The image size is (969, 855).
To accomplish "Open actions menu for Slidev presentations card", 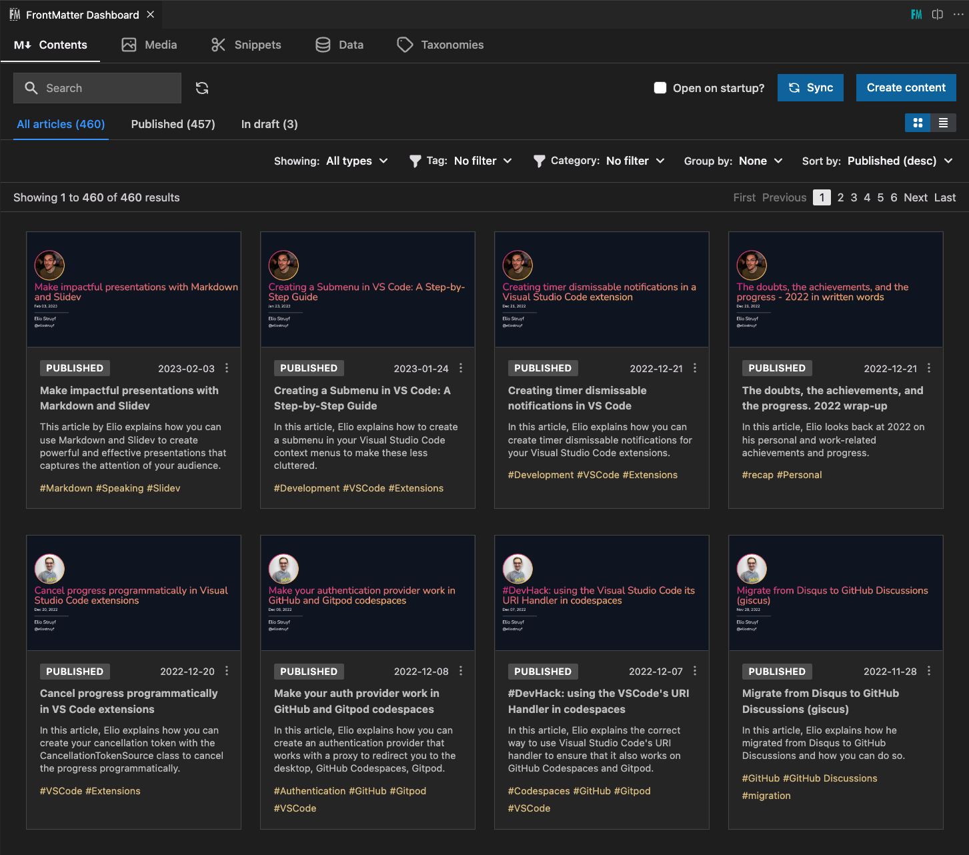I will (x=227, y=368).
